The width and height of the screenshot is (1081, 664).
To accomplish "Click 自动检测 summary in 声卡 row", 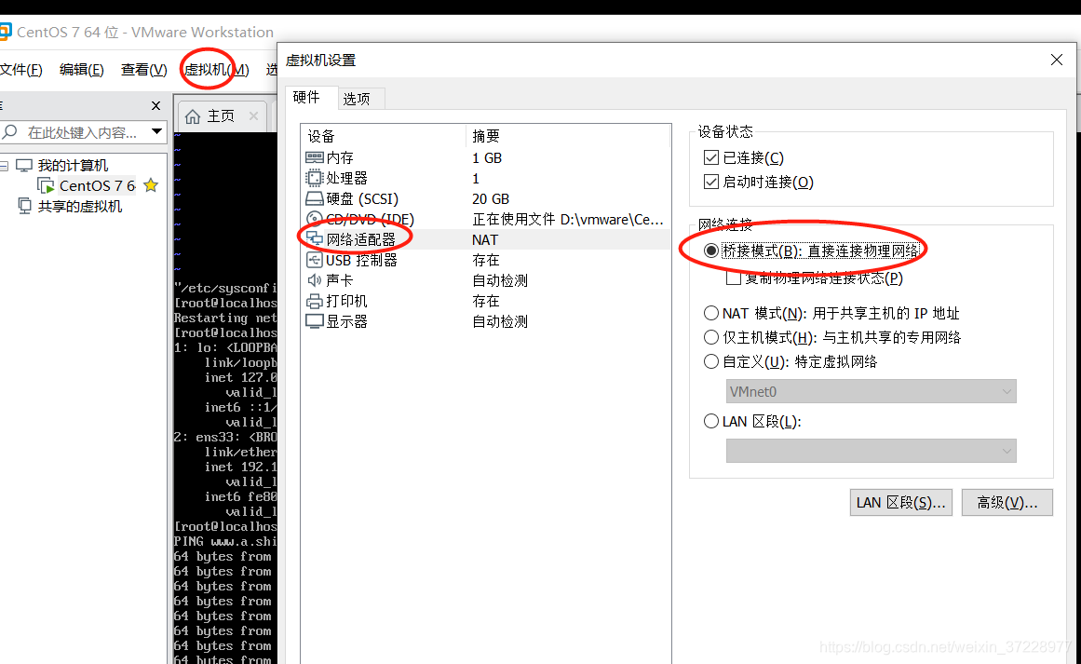I will click(x=500, y=280).
